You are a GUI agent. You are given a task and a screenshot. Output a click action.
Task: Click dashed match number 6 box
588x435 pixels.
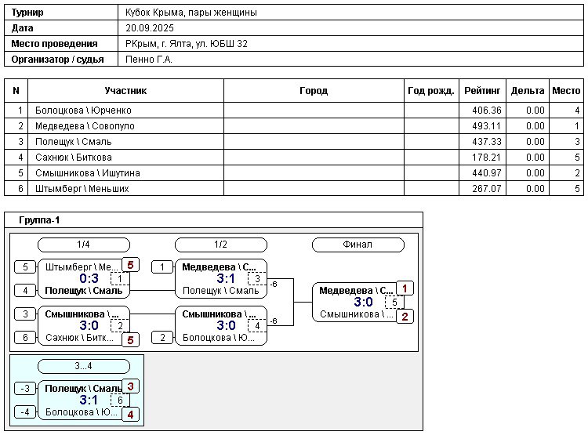point(120,400)
